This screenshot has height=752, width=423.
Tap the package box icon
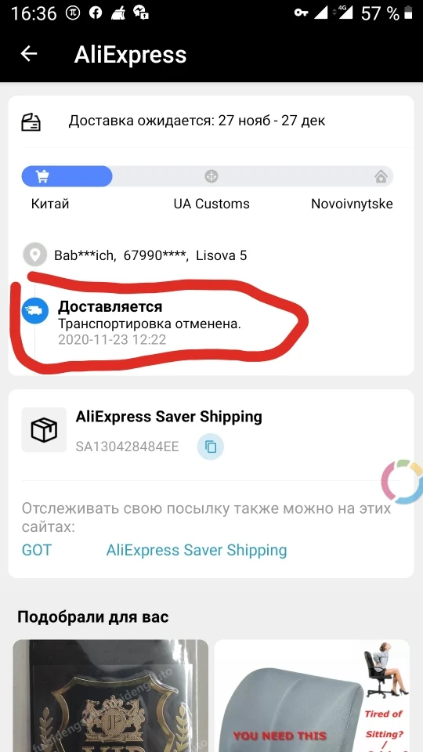click(44, 430)
